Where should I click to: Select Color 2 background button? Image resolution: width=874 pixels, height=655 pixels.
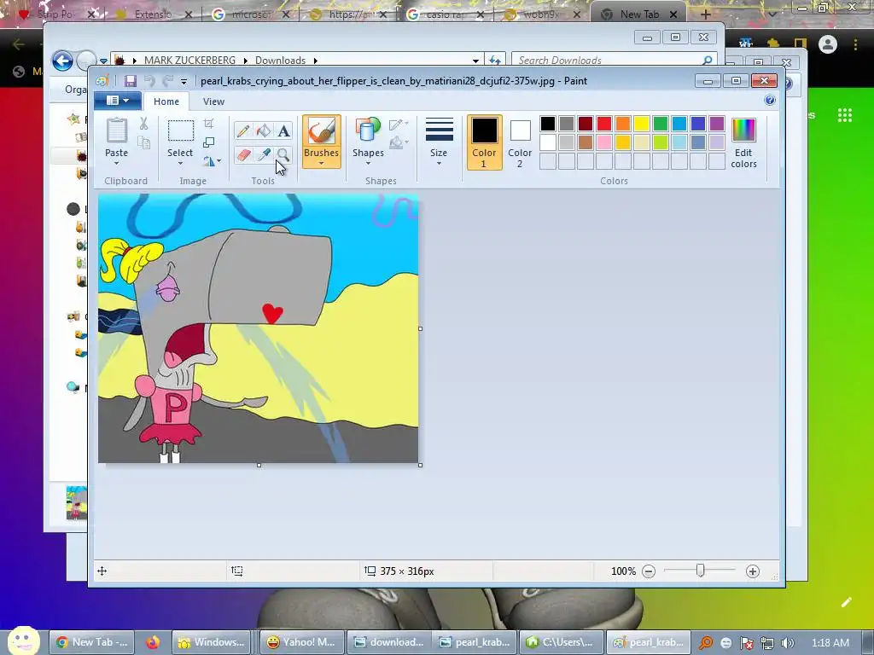pyautogui.click(x=520, y=142)
